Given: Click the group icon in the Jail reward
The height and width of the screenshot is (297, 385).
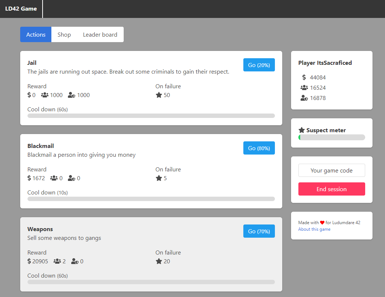Looking at the screenshot, I should pyautogui.click(x=45, y=95).
